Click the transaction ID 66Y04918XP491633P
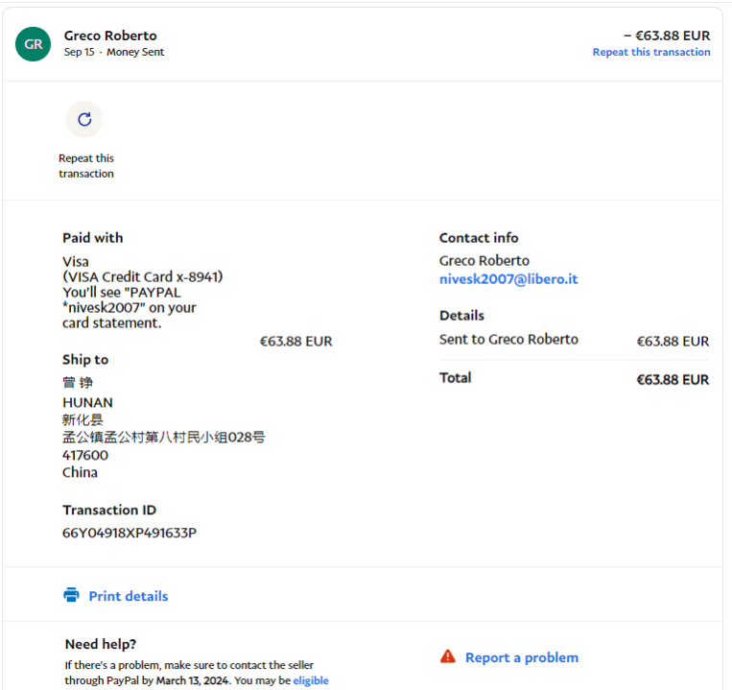The image size is (732, 690). click(x=130, y=533)
